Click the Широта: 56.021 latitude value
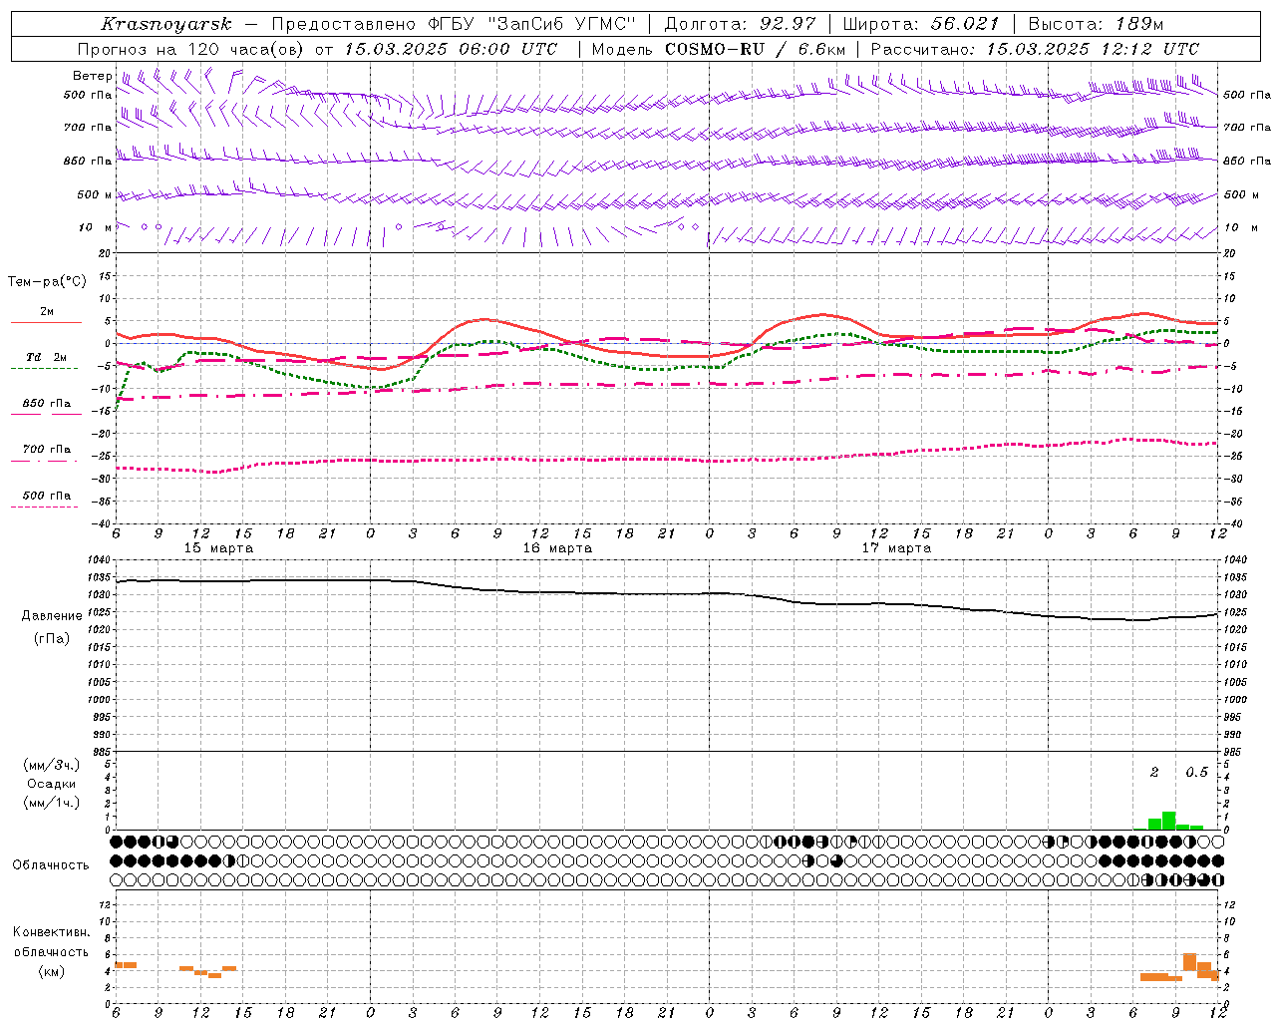Image resolution: width=1276 pixels, height=1021 pixels. (x=920, y=24)
